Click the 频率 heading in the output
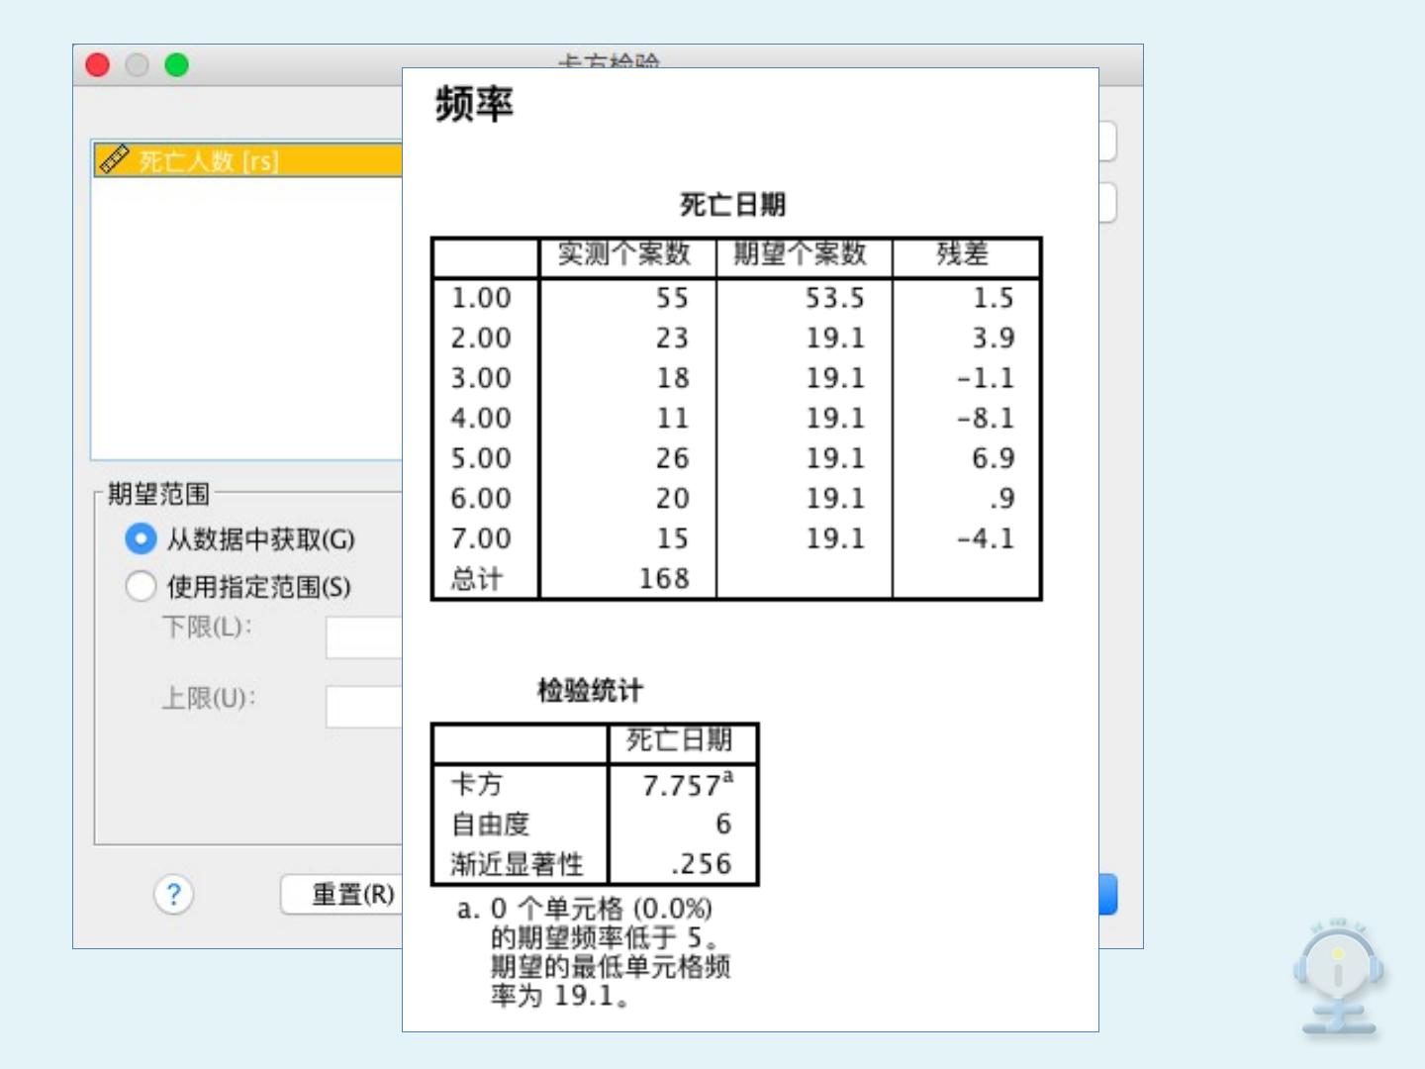 coord(474,104)
